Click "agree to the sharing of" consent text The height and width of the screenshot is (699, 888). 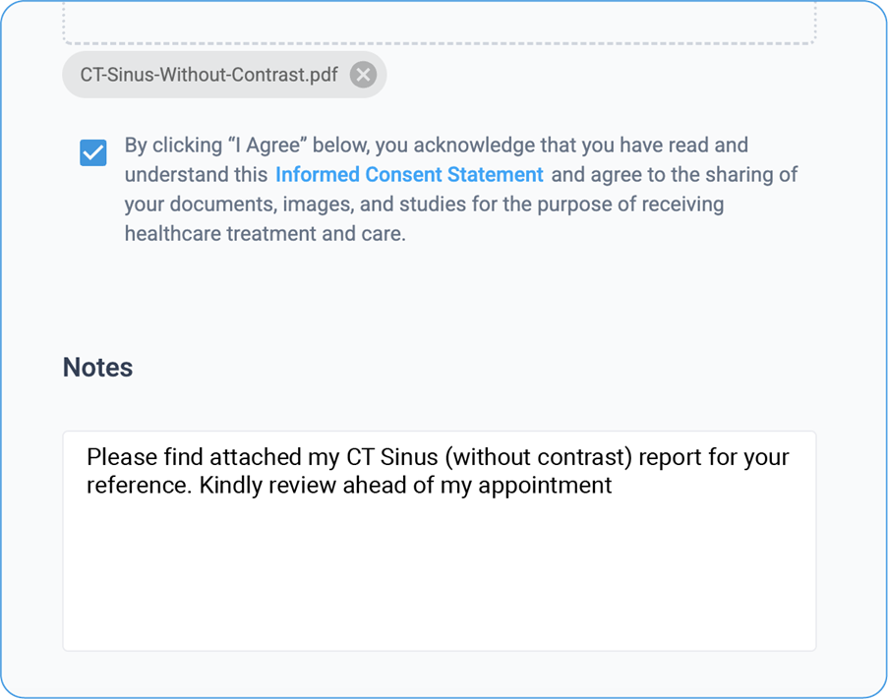[692, 175]
